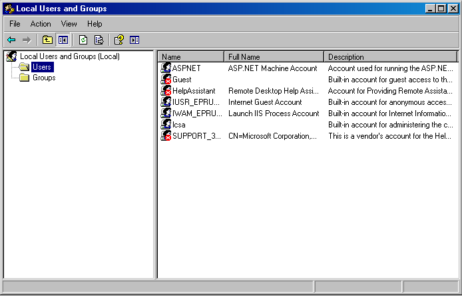Click the Export List toolbar icon
This screenshot has height=296, width=462.
tap(99, 40)
